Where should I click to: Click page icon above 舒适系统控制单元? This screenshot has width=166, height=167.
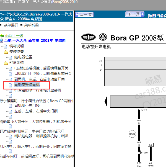[11, 126]
